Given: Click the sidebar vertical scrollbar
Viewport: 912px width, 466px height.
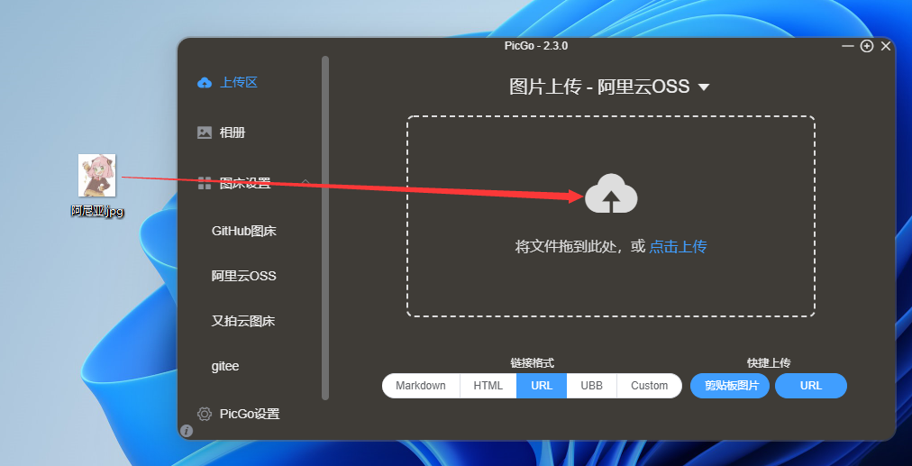Looking at the screenshot, I should tap(325, 227).
